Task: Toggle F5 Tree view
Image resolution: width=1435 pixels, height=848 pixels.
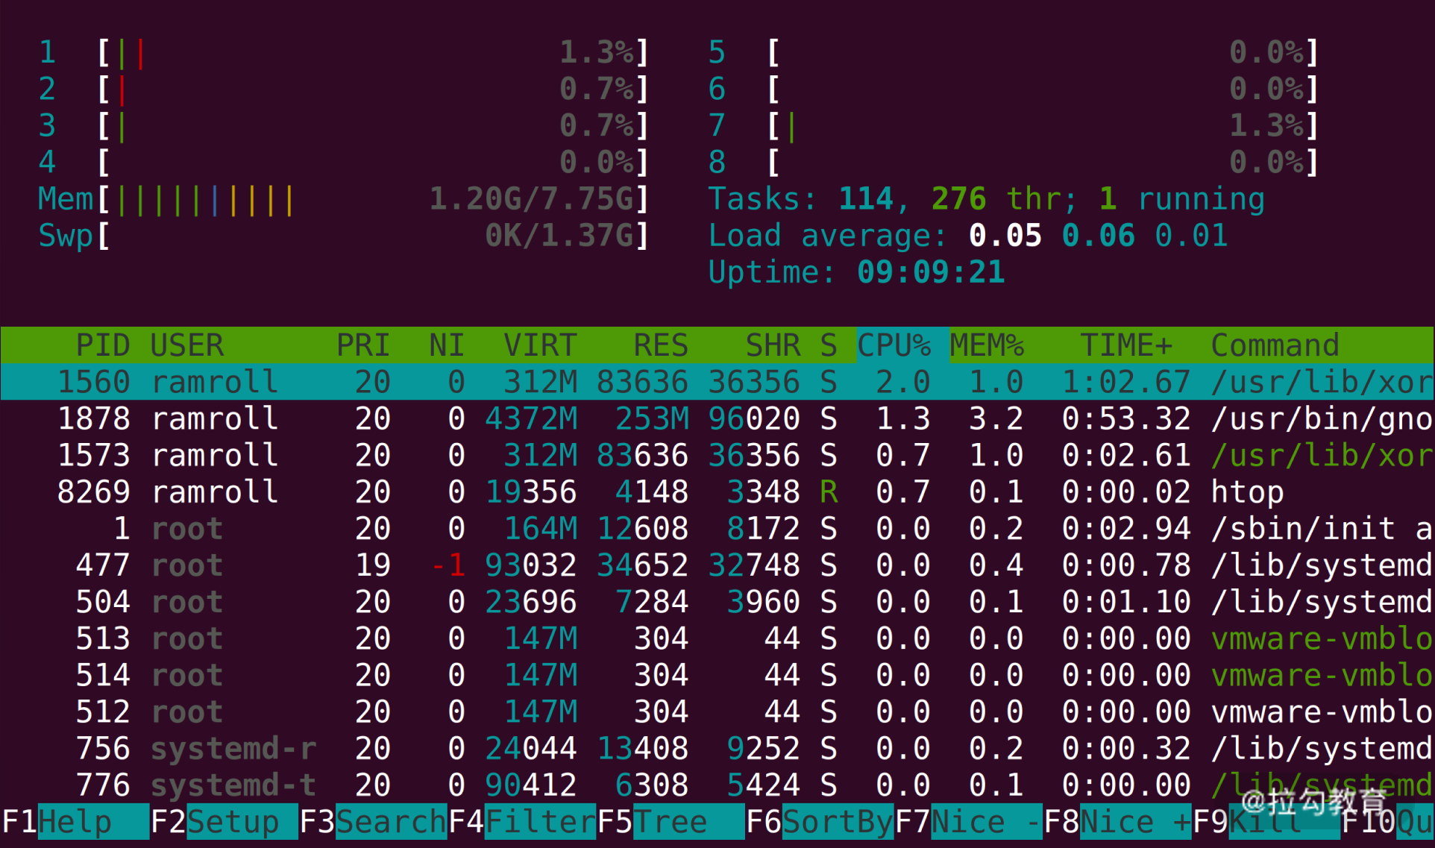Action: (671, 822)
